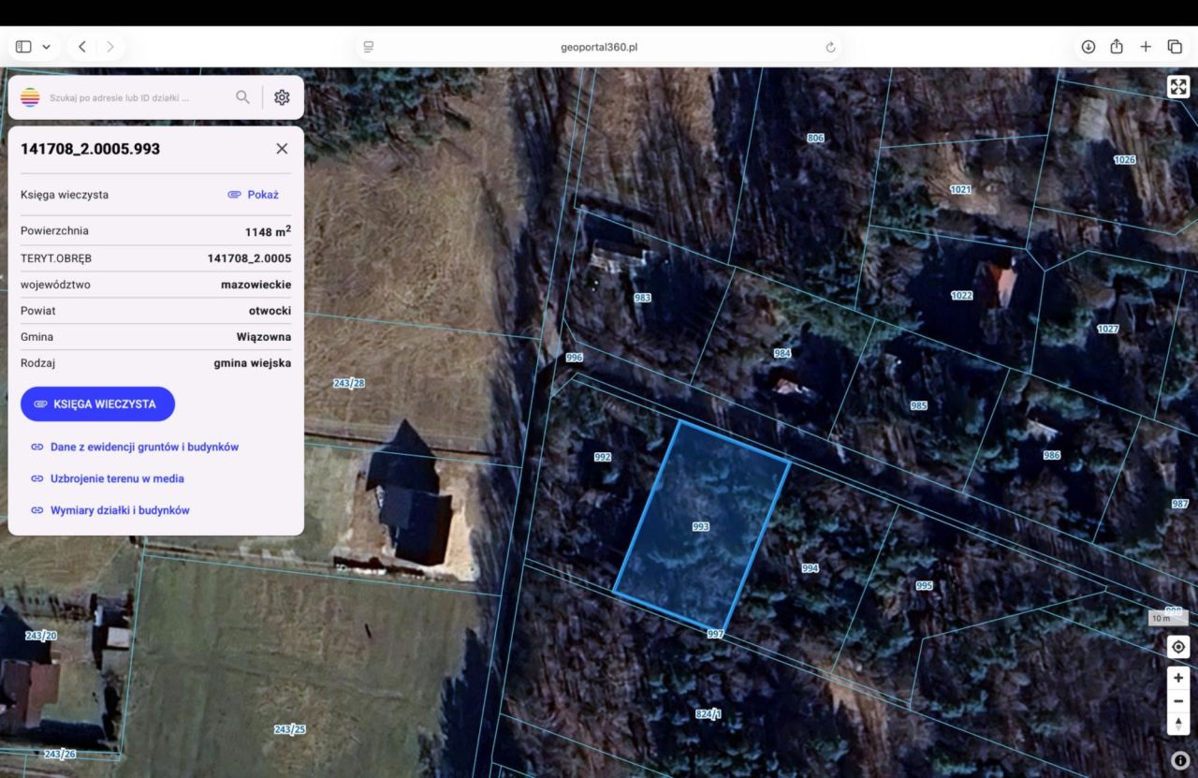Select parcel 1021 on the map
Image resolution: width=1198 pixels, height=778 pixels.
click(x=960, y=189)
